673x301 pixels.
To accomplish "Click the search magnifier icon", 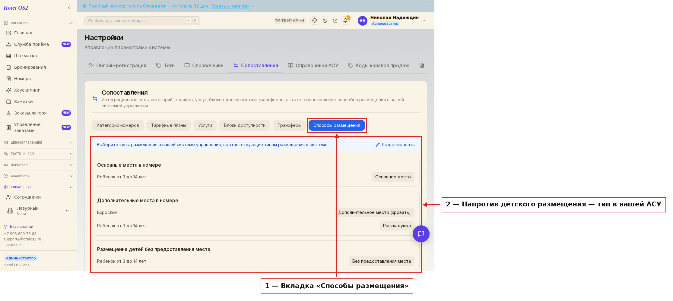I will click(90, 21).
